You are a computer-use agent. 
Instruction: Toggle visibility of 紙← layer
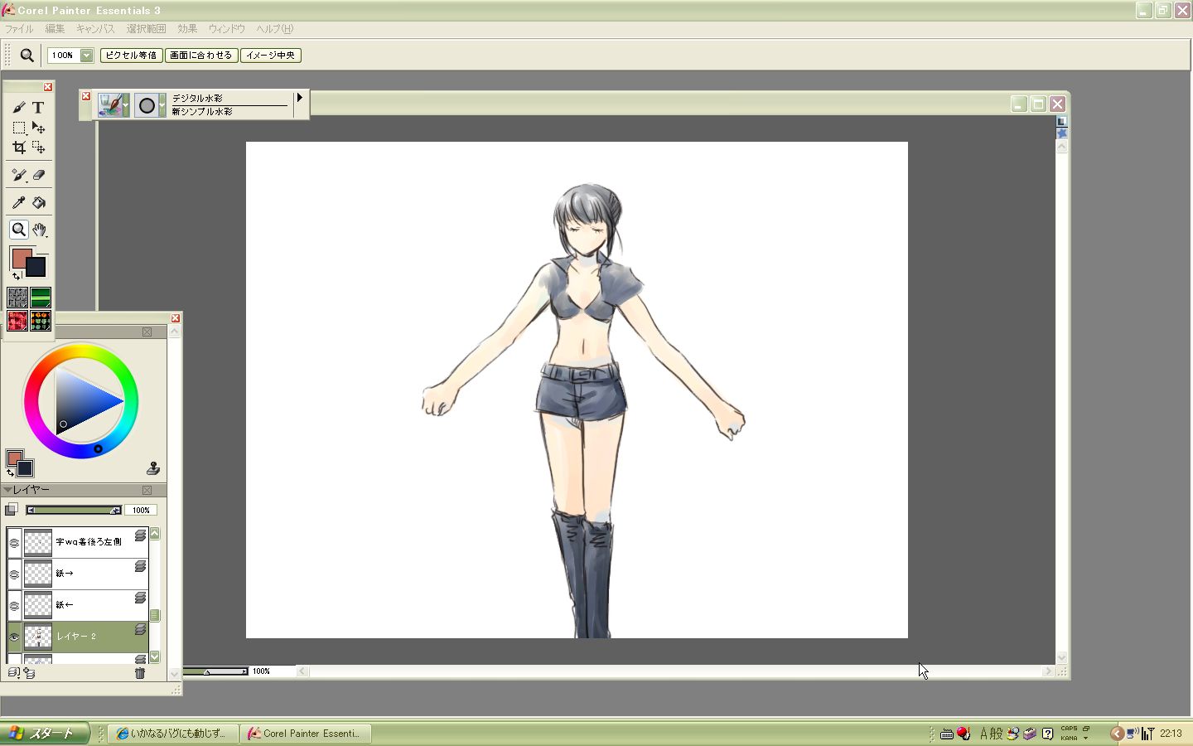point(14,605)
